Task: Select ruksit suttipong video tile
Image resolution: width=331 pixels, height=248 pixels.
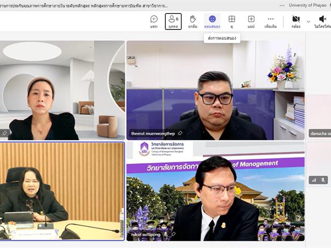Action: click(216, 191)
